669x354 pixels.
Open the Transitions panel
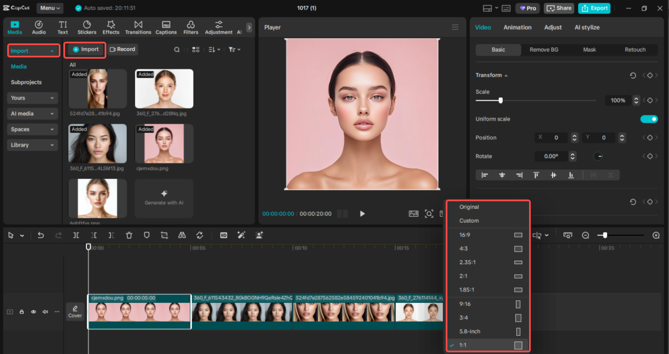click(138, 27)
